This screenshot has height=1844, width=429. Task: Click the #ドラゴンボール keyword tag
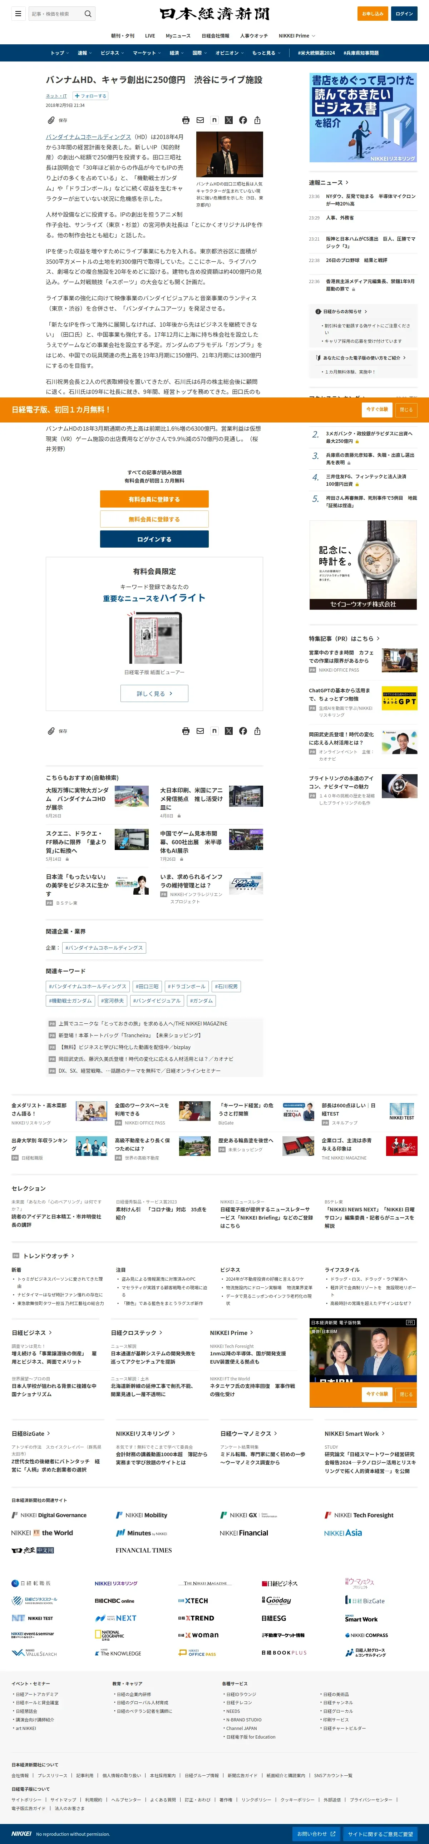(x=186, y=986)
